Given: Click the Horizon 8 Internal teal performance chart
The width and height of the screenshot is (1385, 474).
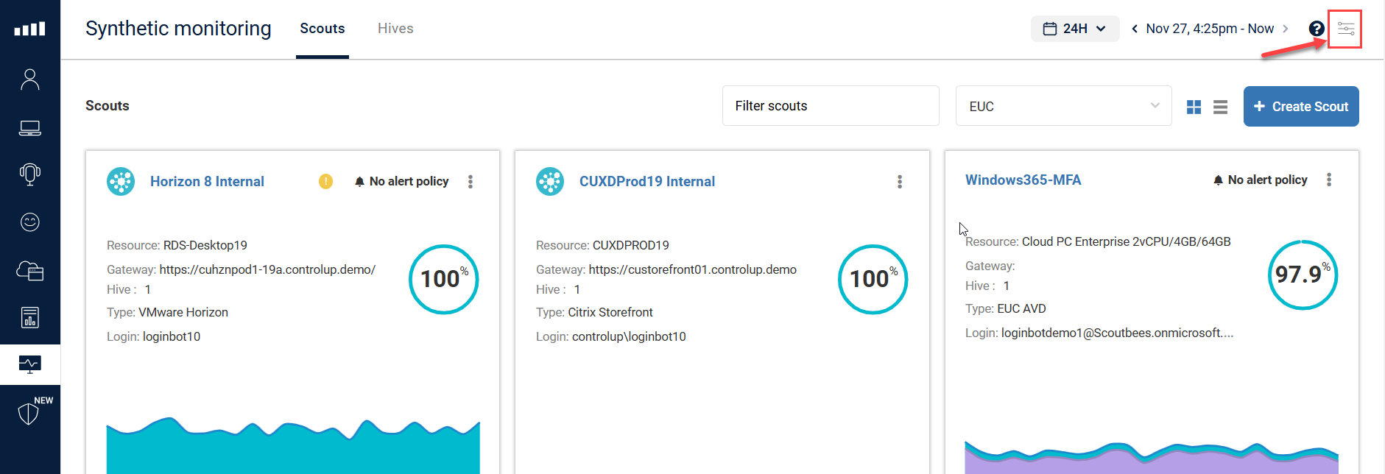Looking at the screenshot, I should [293, 446].
